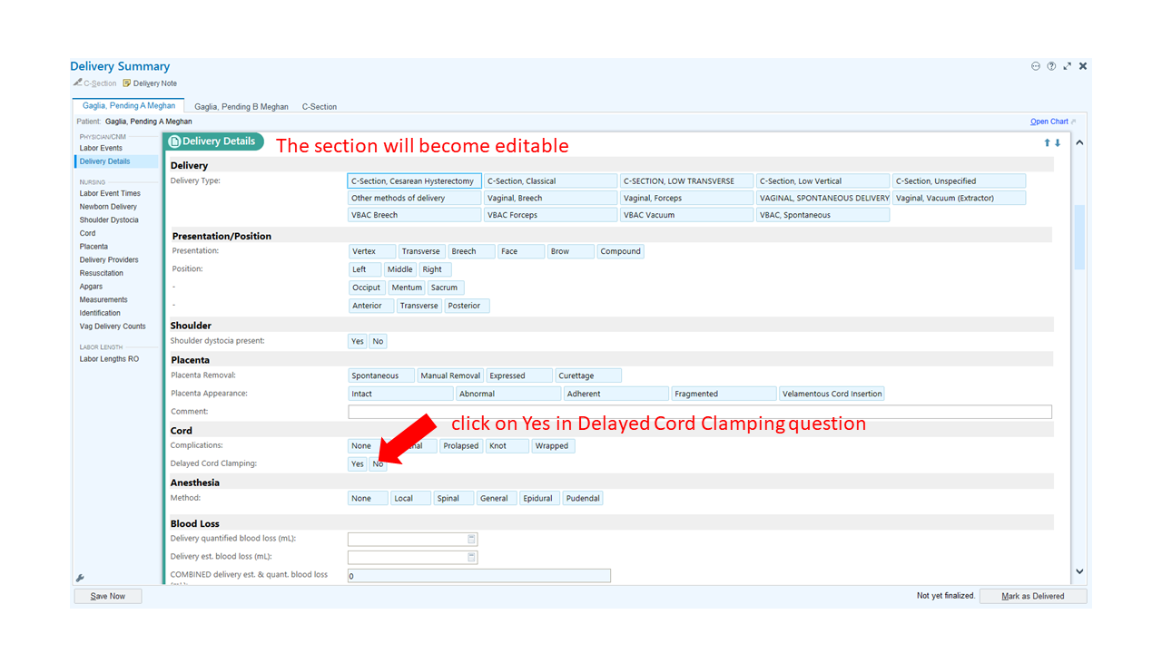Choose Epidural as anesthesia method
The image size is (1162, 653).
540,498
